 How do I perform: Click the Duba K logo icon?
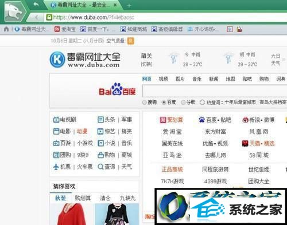pos(57,60)
